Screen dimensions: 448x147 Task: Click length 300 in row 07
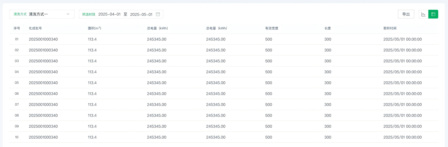pos(328,105)
